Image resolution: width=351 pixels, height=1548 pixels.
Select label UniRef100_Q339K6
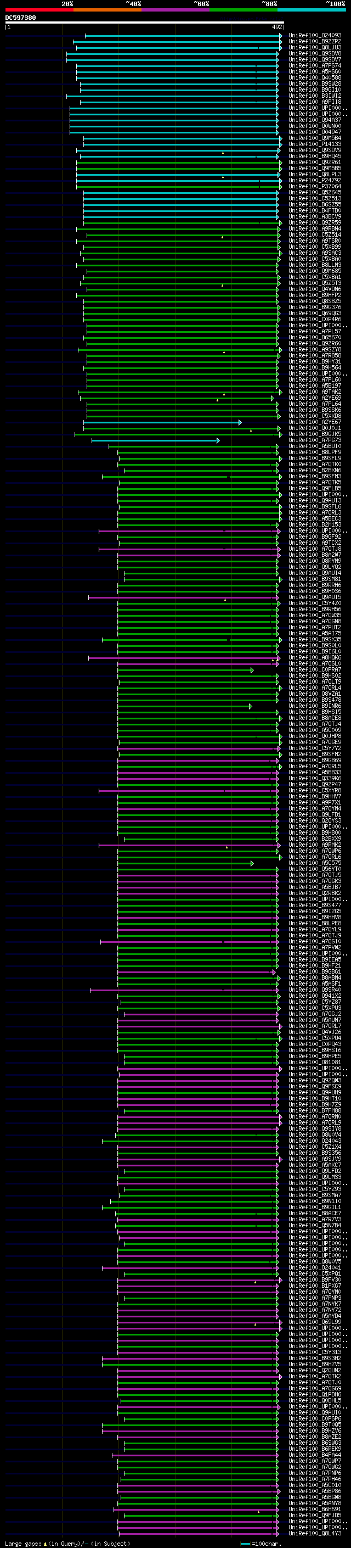coord(315,778)
